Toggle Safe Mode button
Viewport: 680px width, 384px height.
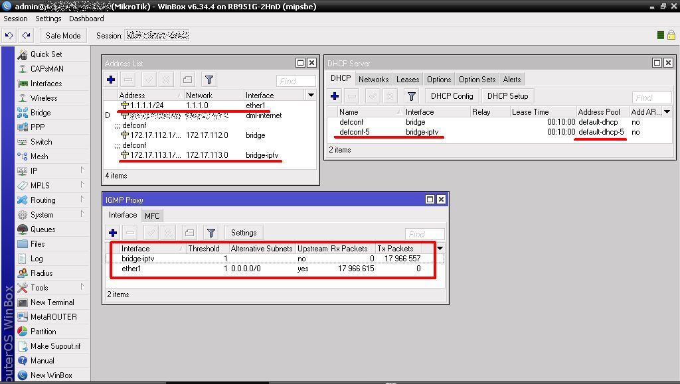click(63, 36)
